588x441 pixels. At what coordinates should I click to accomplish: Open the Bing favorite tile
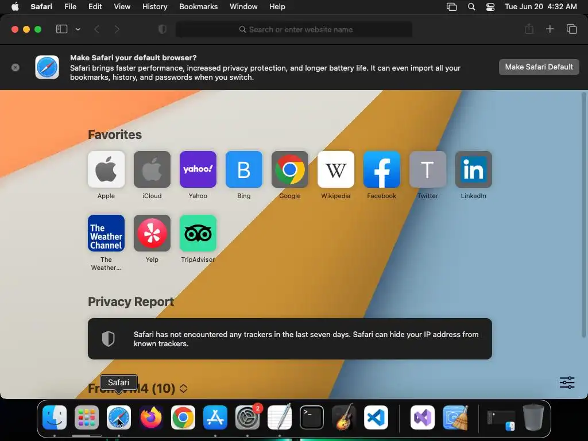pos(243,169)
